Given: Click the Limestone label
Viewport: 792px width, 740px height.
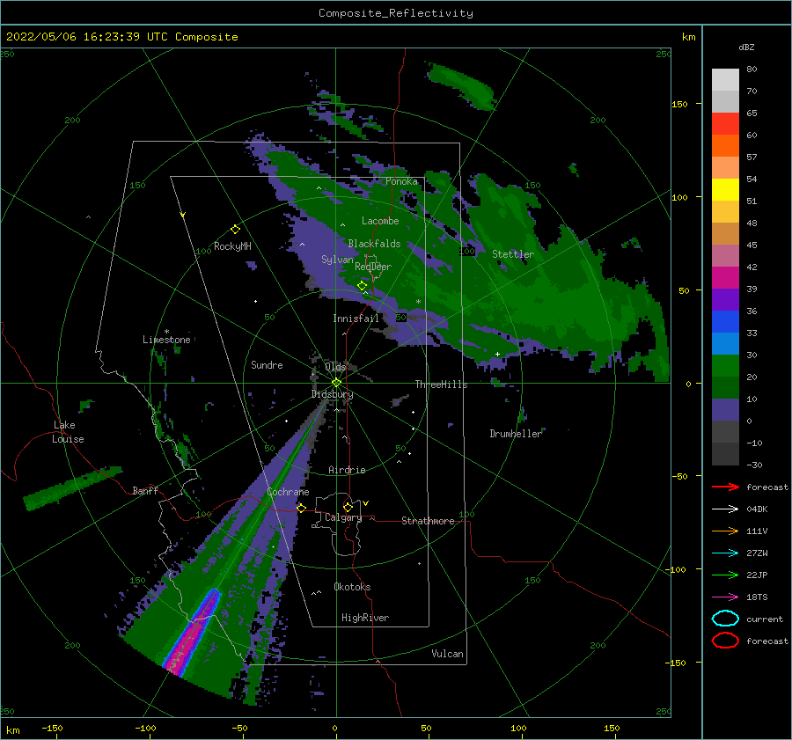Looking at the screenshot, I should pos(166,340).
